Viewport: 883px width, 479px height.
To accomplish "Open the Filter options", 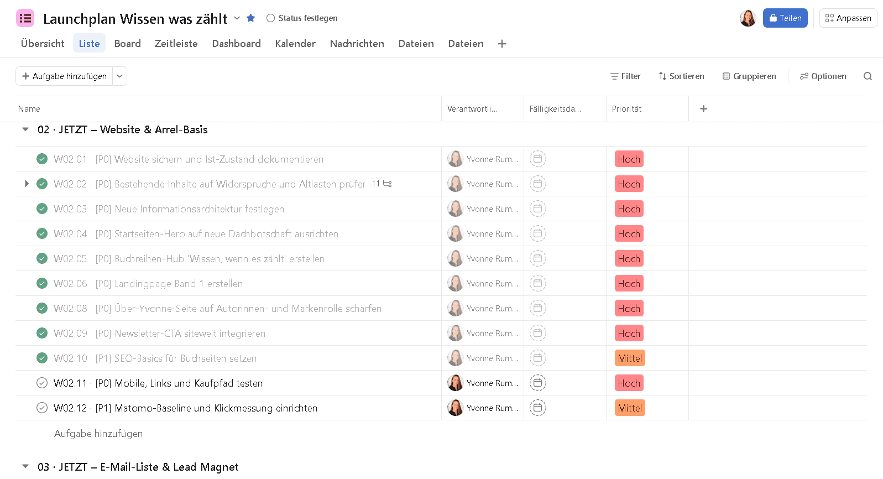I will pyautogui.click(x=625, y=76).
